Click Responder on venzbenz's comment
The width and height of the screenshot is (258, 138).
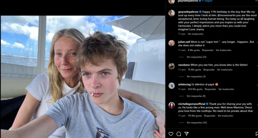209,69
